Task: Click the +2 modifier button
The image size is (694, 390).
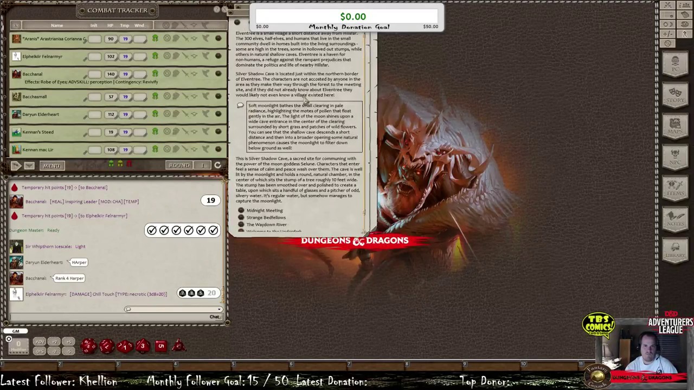Action: [x=54, y=342]
